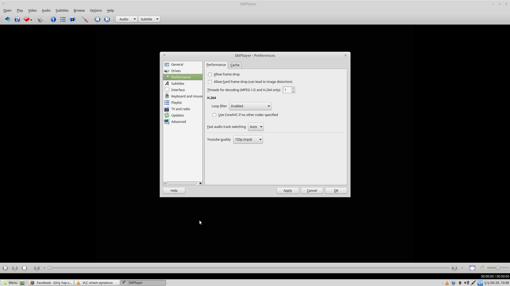Image resolution: width=510 pixels, height=286 pixels.
Task: Open the Play menu
Action: (20, 11)
